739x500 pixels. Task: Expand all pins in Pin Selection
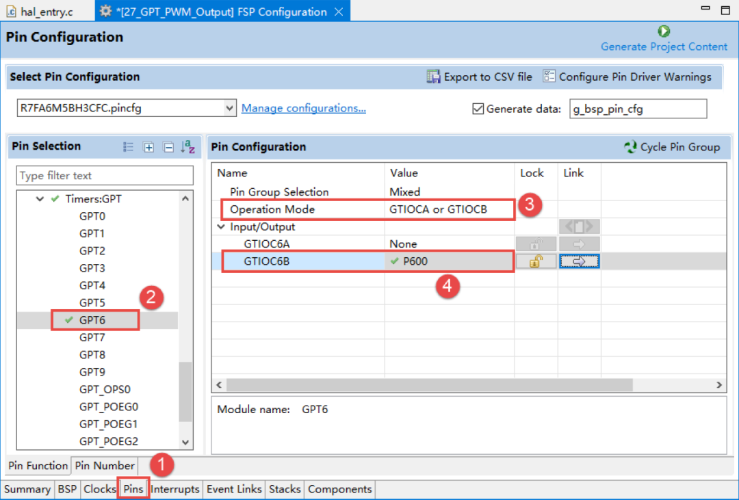[148, 147]
